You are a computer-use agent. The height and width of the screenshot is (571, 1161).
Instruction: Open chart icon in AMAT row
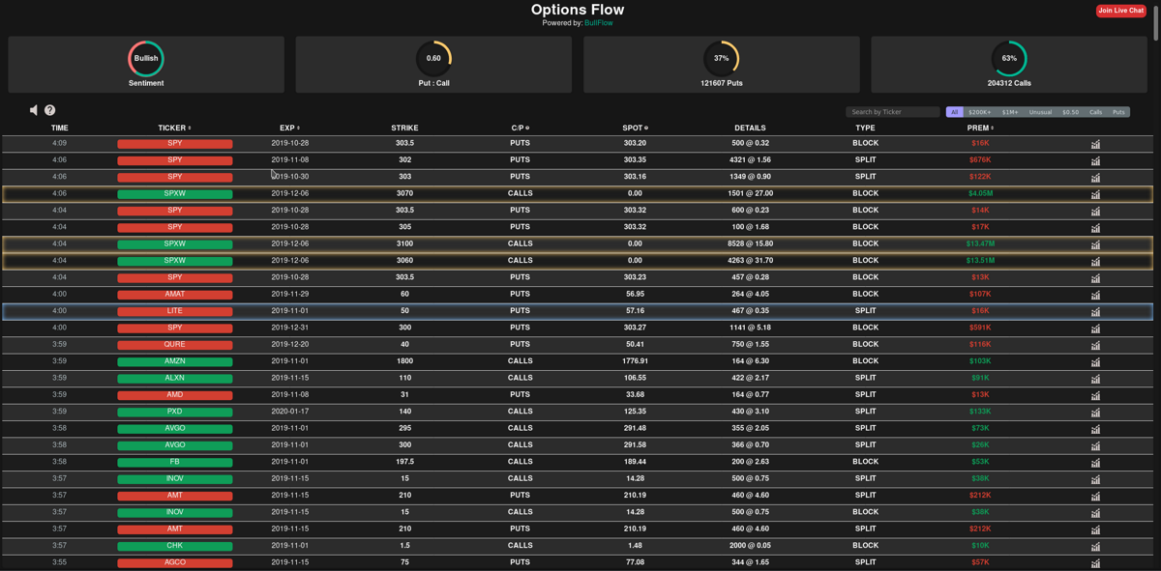coord(1095,295)
